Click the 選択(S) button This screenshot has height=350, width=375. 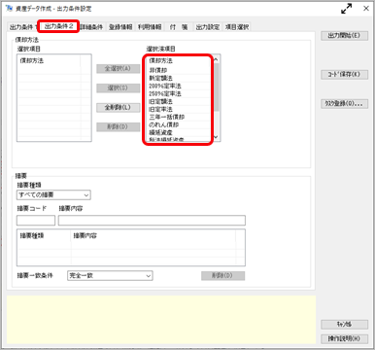click(x=119, y=87)
